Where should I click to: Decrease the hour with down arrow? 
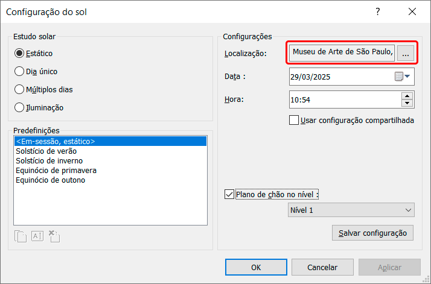(407, 103)
